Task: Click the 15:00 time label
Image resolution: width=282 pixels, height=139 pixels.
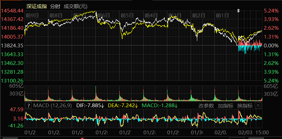Action: click(x=262, y=132)
